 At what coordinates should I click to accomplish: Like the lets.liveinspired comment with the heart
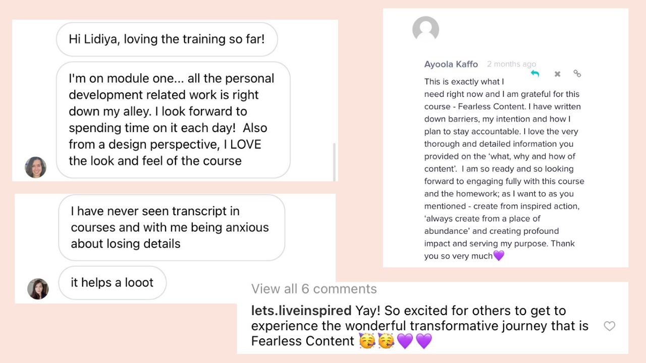(609, 326)
